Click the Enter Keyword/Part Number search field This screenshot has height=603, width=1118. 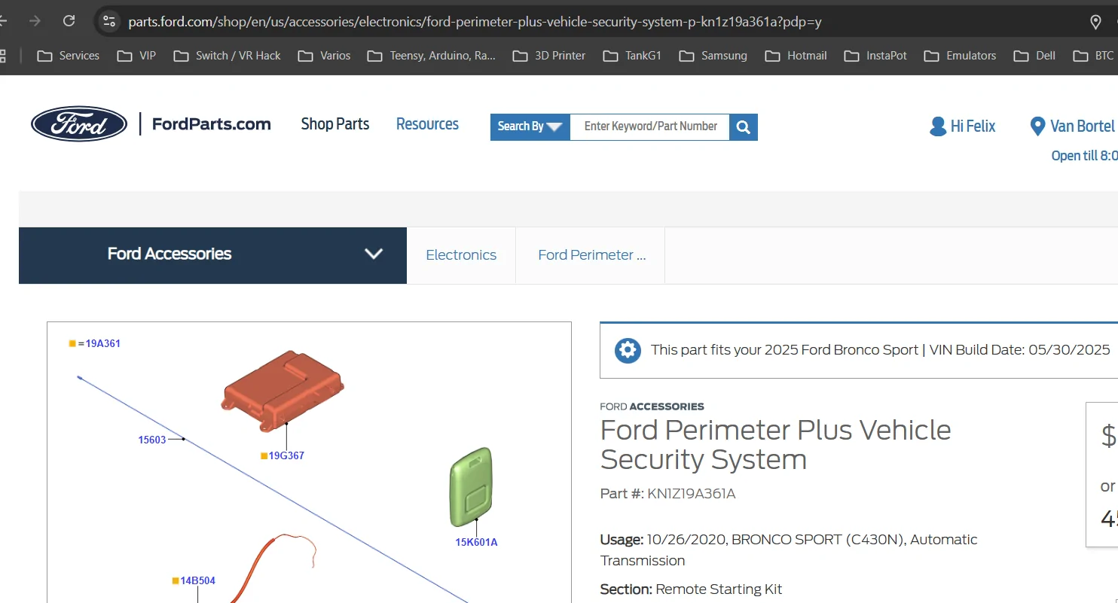[650, 126]
